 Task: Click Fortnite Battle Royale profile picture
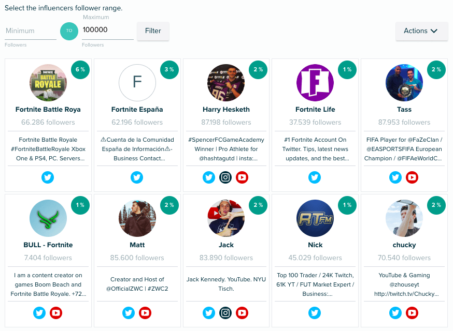(48, 83)
